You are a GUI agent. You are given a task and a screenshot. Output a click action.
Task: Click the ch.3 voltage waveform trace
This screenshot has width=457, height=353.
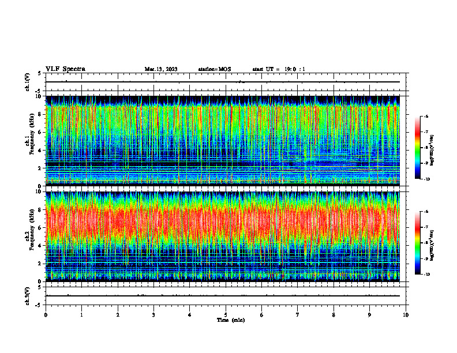223,296
